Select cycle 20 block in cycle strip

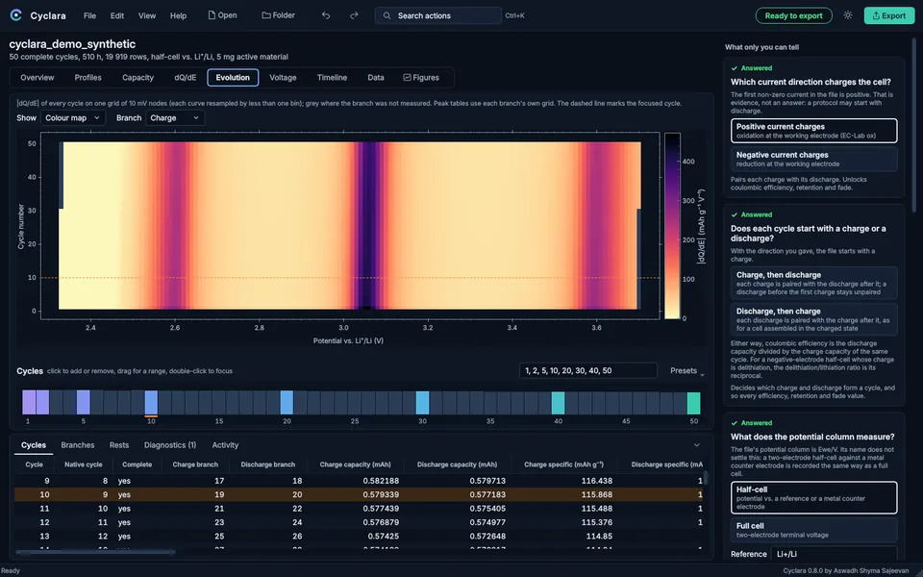(287, 403)
